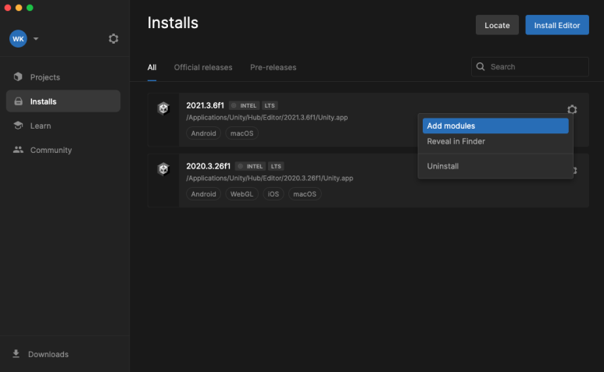
Task: Close window with red button
Action: (7, 8)
